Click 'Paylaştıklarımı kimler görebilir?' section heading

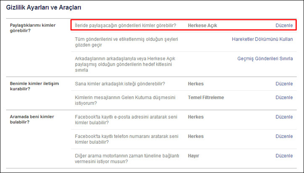(33, 28)
